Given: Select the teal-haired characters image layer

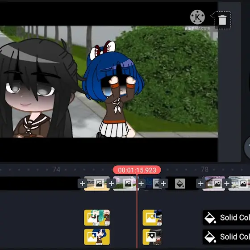Looking at the screenshot, I should pyautogui.click(x=97, y=218).
